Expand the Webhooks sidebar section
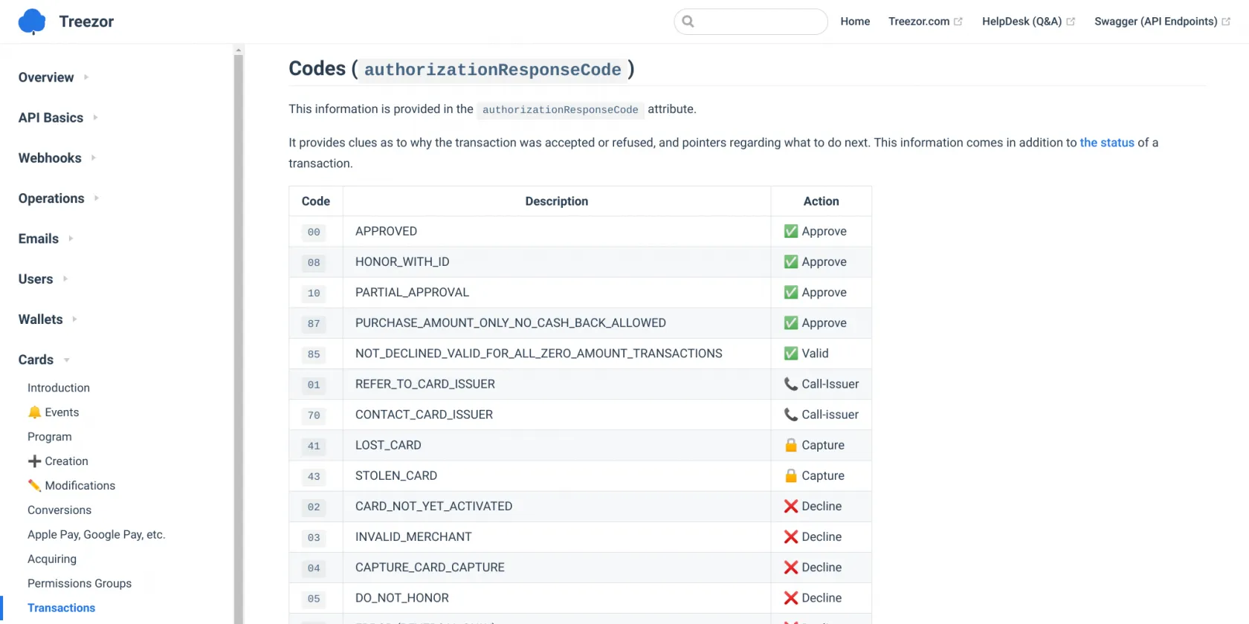The height and width of the screenshot is (624, 1249). pos(93,157)
